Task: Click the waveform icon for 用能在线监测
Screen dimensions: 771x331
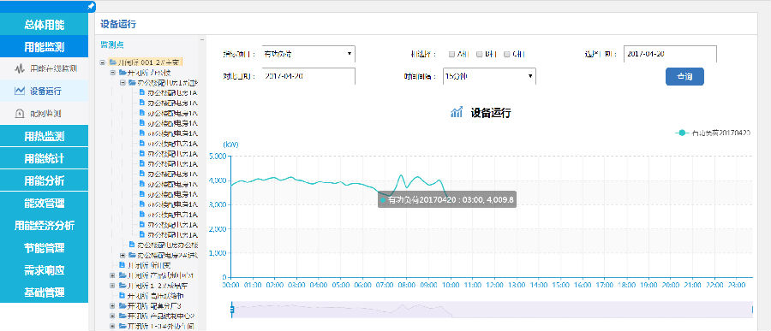Action: pos(19,68)
